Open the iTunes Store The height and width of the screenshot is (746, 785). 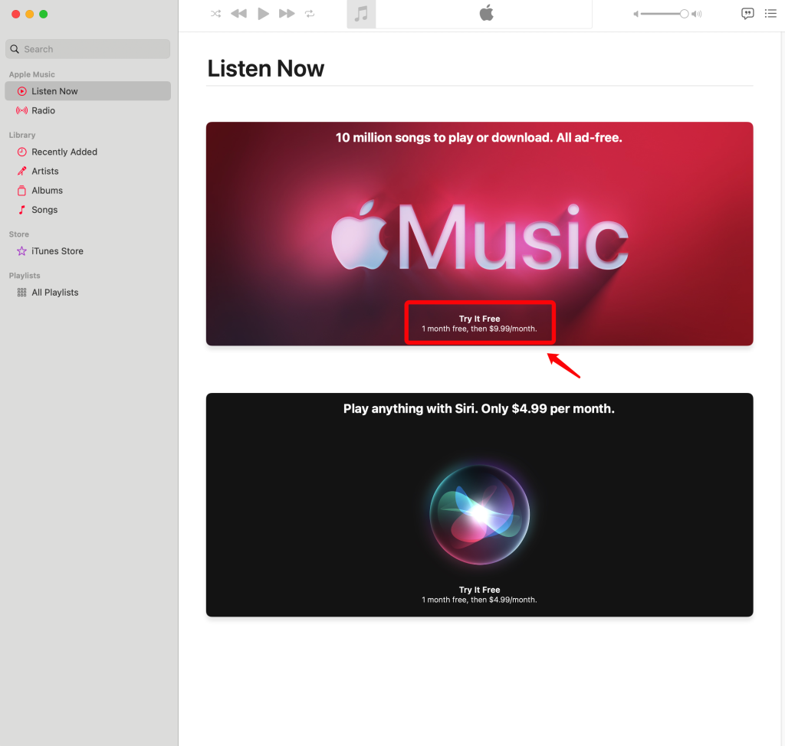tap(56, 250)
